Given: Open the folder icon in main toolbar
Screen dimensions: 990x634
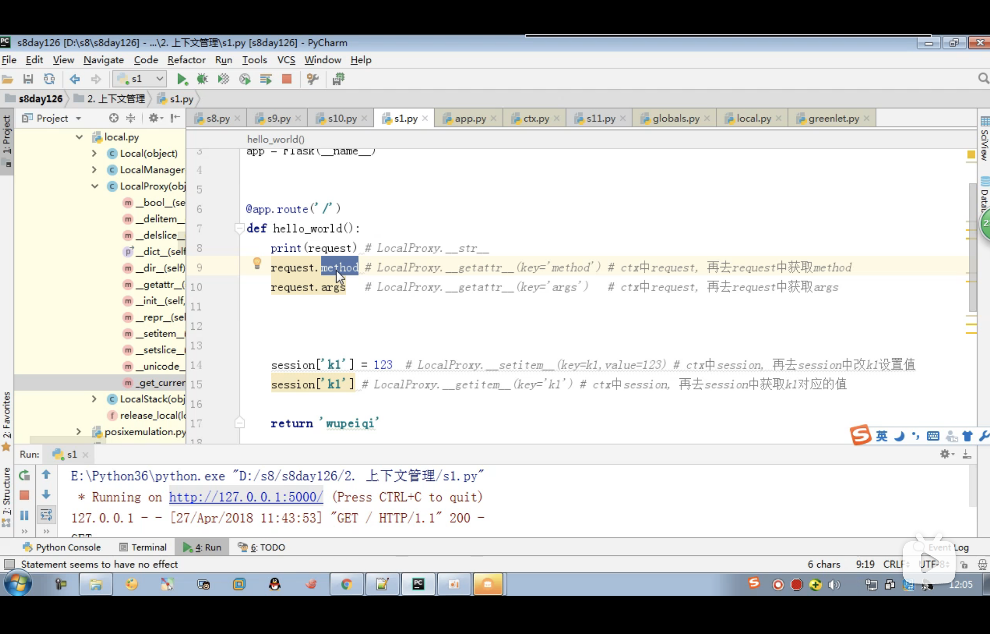Looking at the screenshot, I should click(x=7, y=79).
